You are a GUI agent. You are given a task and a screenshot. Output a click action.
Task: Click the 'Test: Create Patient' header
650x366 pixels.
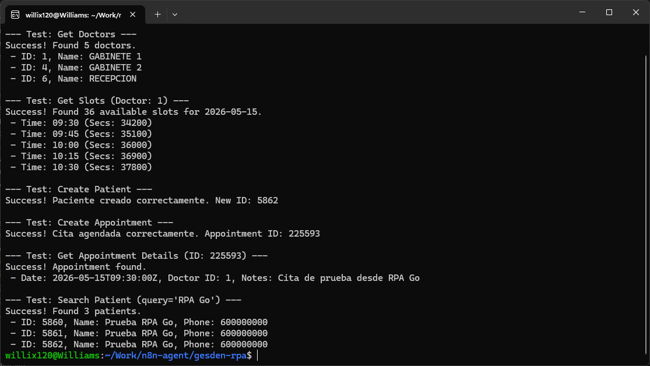coord(79,189)
